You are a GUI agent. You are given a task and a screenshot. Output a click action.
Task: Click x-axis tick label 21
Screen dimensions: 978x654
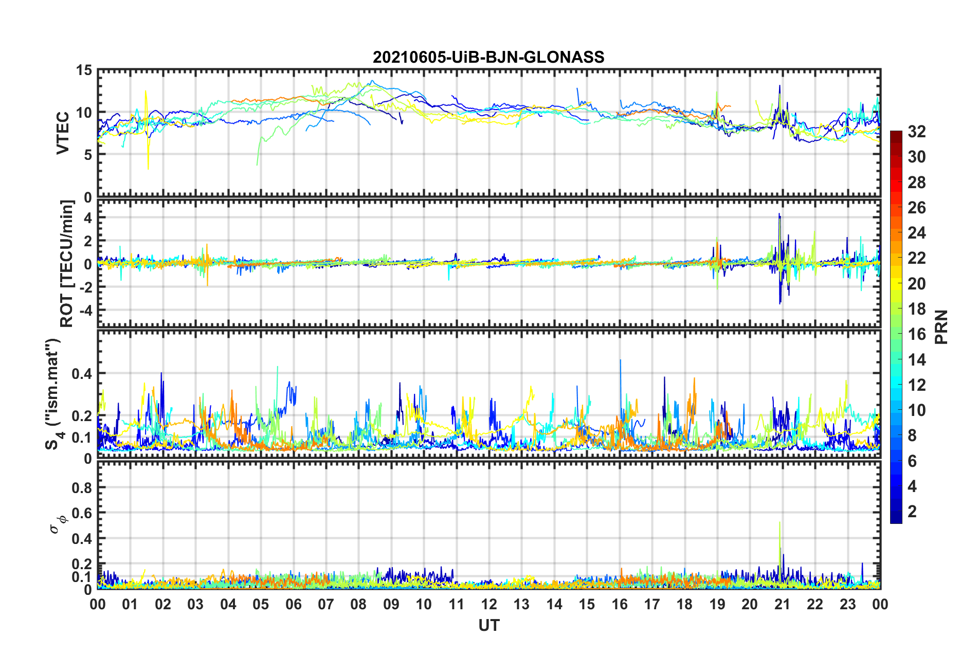point(783,604)
